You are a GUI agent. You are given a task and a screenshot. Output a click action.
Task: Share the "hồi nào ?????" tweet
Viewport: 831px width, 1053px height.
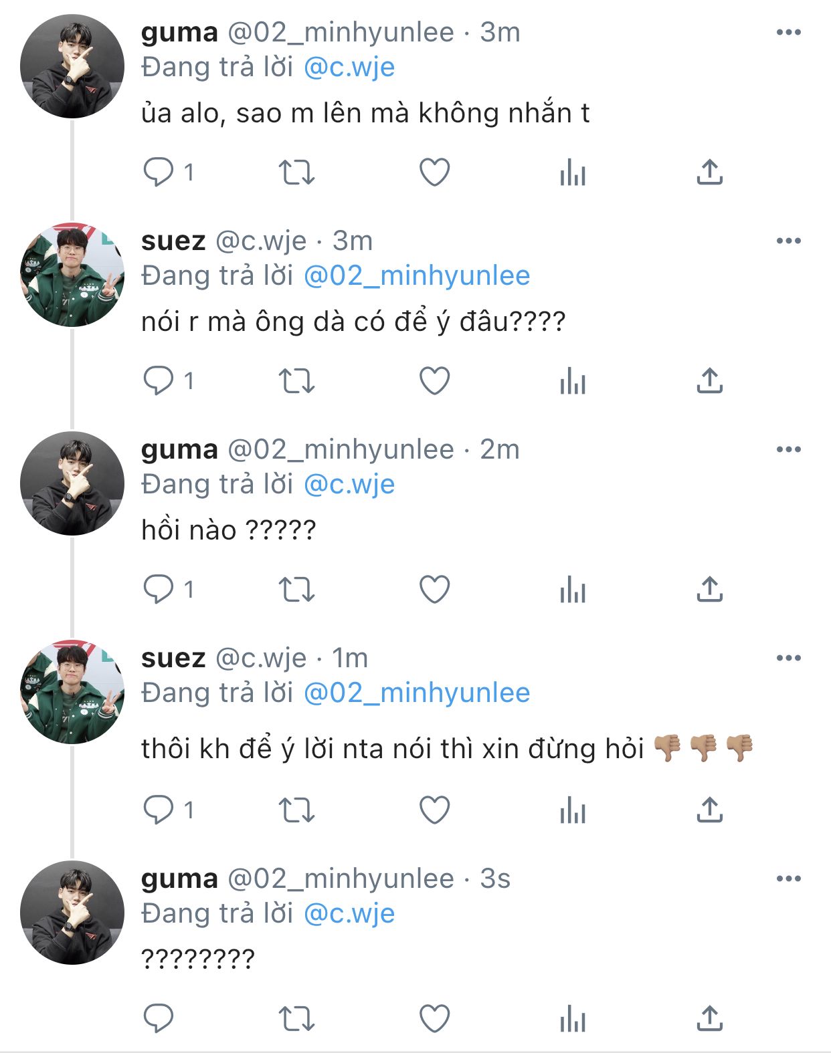[x=709, y=590]
